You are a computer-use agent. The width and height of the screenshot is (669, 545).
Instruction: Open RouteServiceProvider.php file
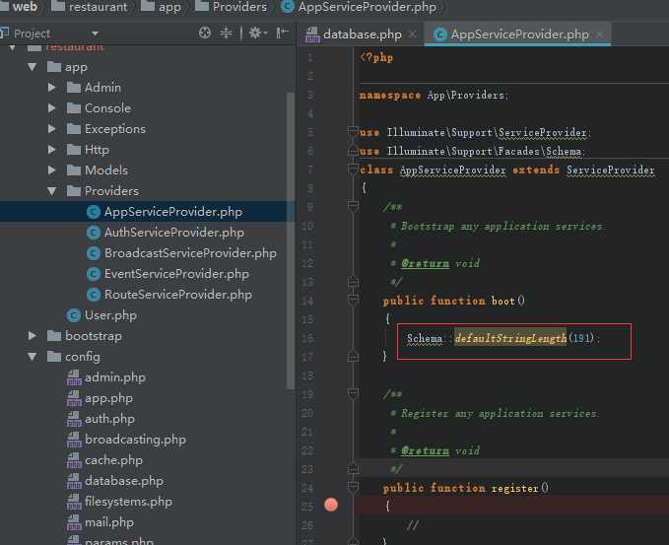(177, 295)
